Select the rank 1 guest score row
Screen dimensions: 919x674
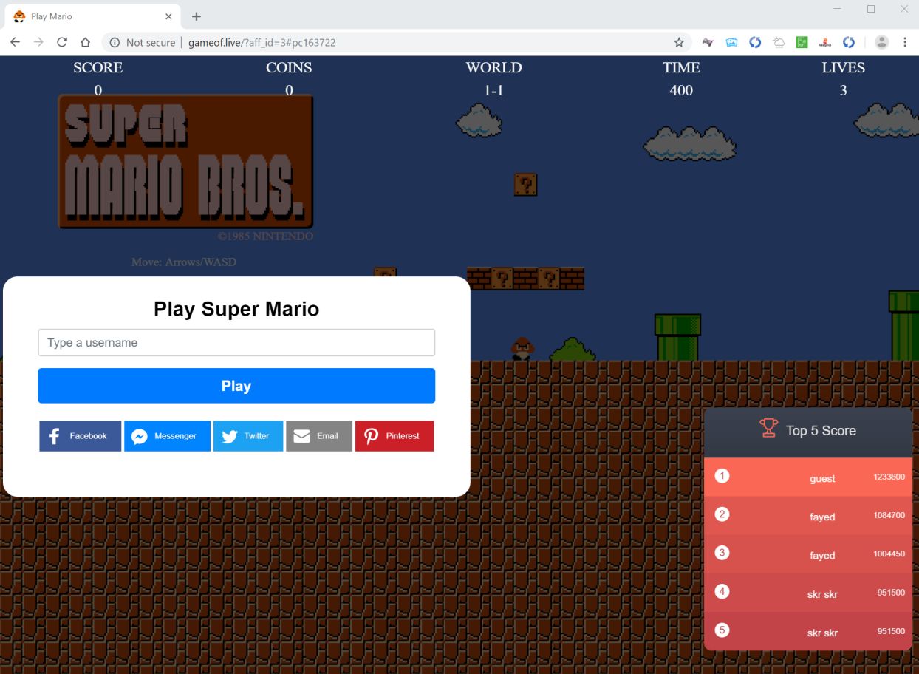tap(808, 477)
